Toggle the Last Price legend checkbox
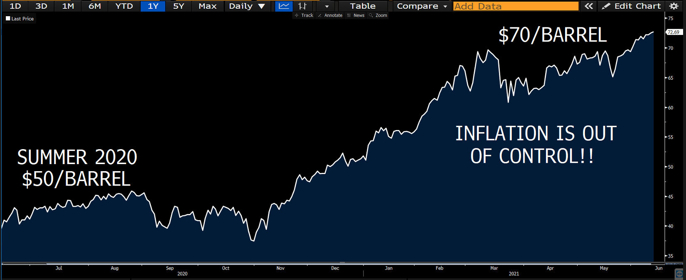The width and height of the screenshot is (686, 280). (8, 19)
